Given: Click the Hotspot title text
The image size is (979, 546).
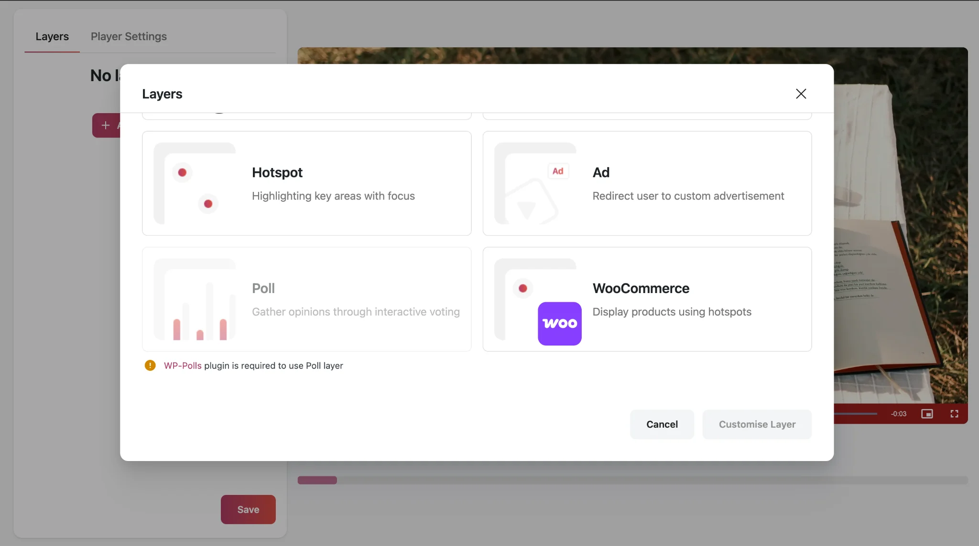Looking at the screenshot, I should click(277, 172).
